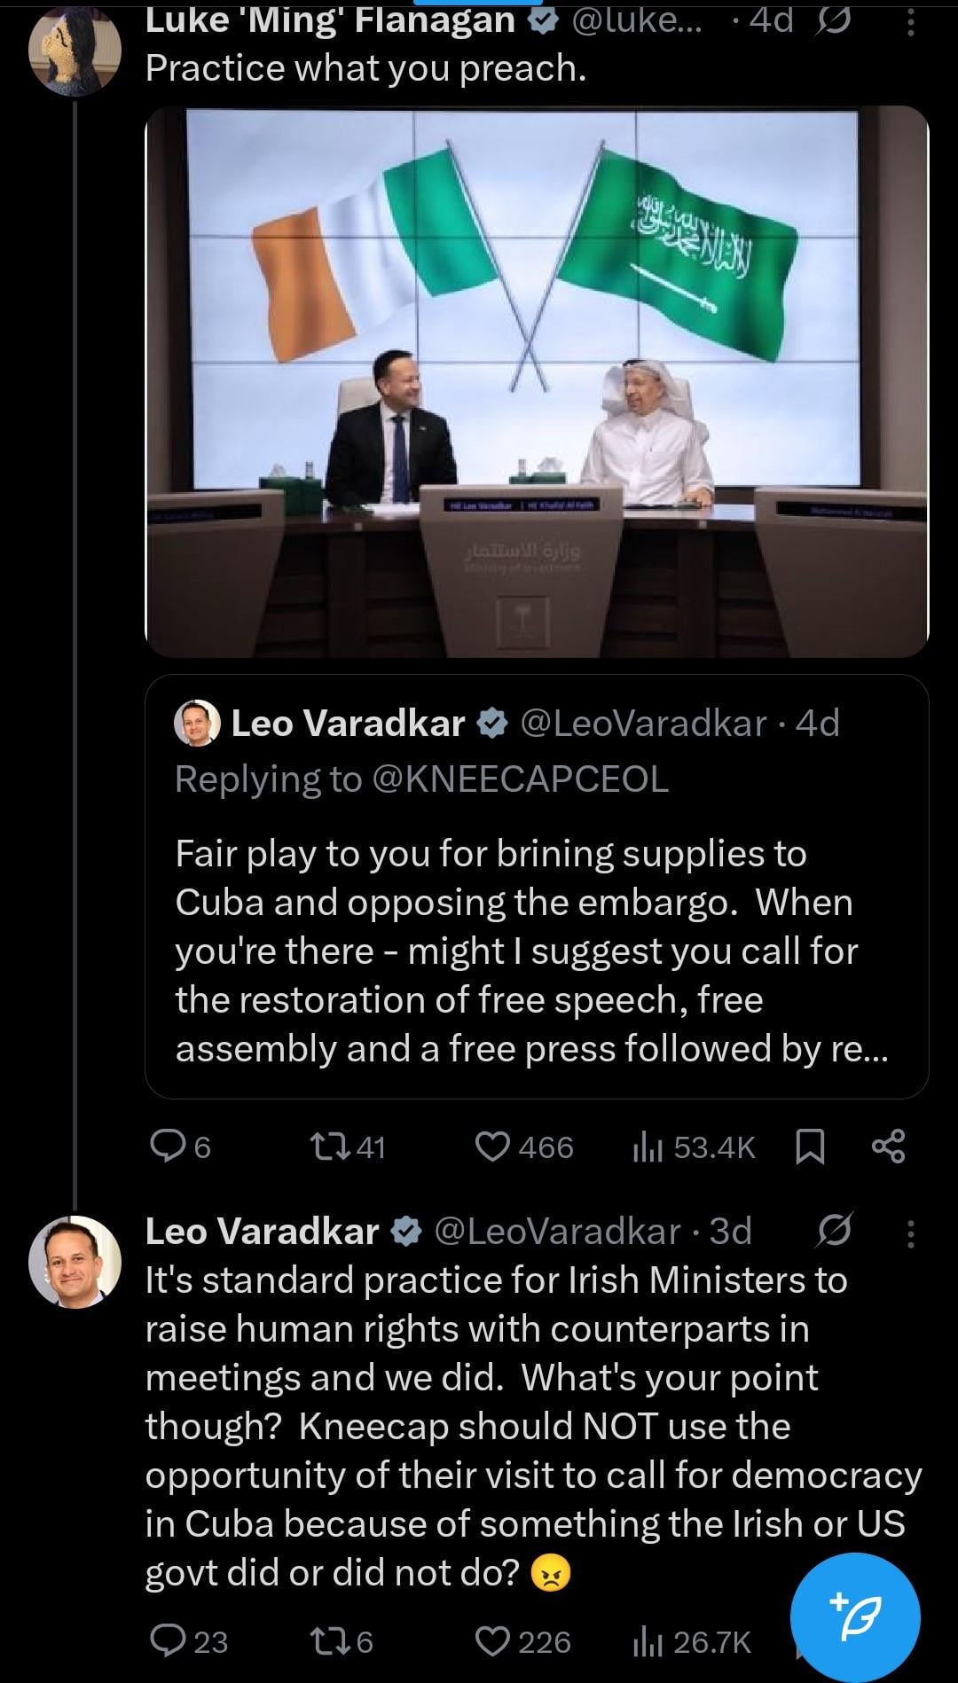958x1683 pixels.
Task: Like Luke Flanagan's tweet with 466 likes
Action: tap(492, 1147)
